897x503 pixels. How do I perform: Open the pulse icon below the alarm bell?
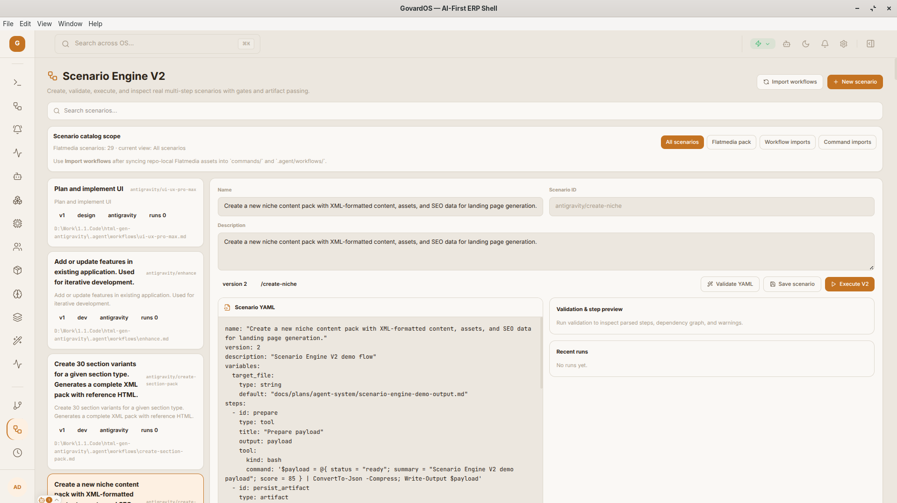[x=17, y=153]
